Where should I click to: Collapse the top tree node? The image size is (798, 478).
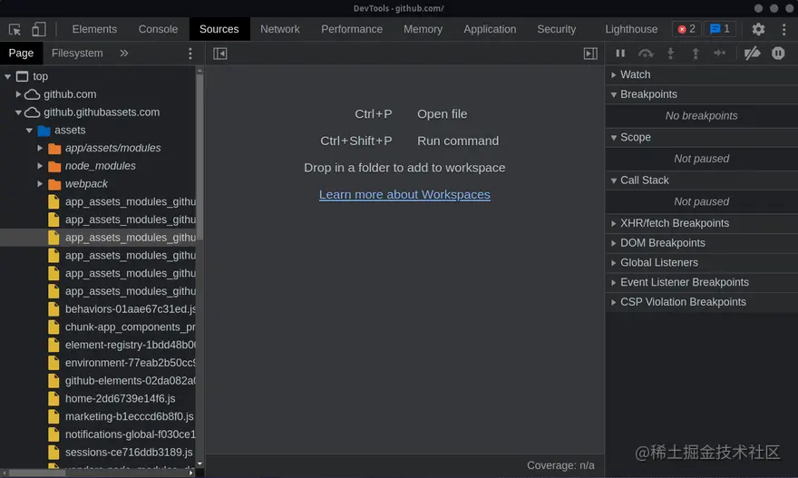7,76
